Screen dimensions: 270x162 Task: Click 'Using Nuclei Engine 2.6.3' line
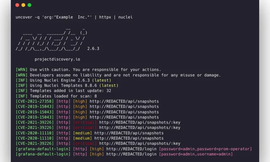[x=63, y=80]
